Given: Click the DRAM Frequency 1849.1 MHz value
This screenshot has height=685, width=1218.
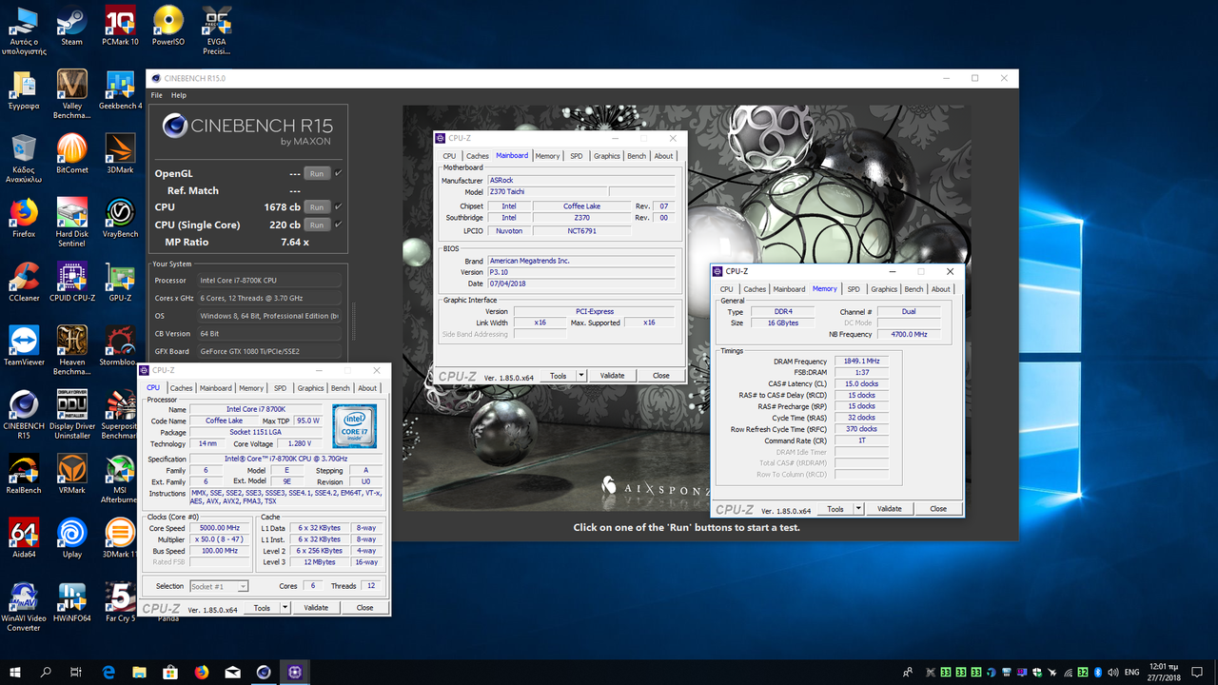Looking at the screenshot, I should (860, 361).
